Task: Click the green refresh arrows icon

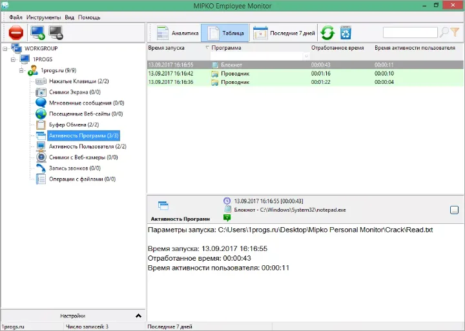Action: click(327, 33)
